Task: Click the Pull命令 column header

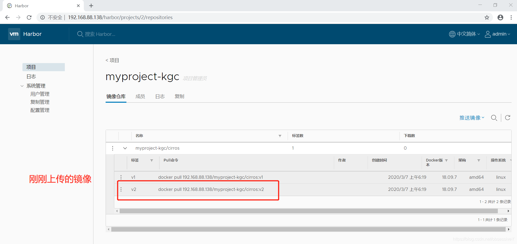Action: (x=171, y=160)
